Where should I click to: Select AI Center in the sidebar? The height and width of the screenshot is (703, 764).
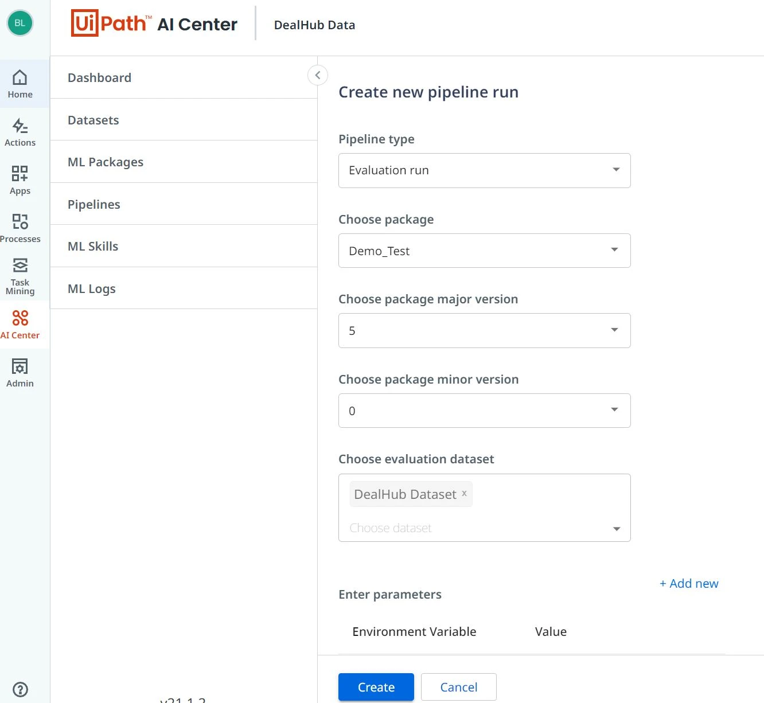(x=20, y=325)
